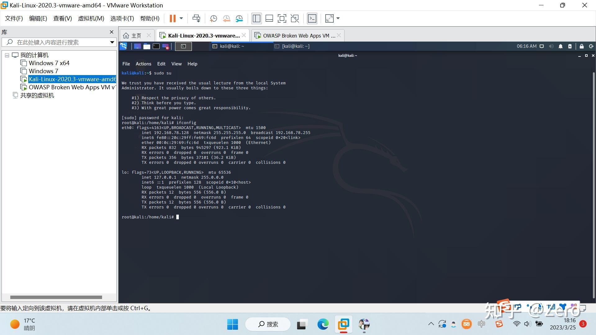Close the library panel with its X
596x335 pixels.
tap(111, 32)
